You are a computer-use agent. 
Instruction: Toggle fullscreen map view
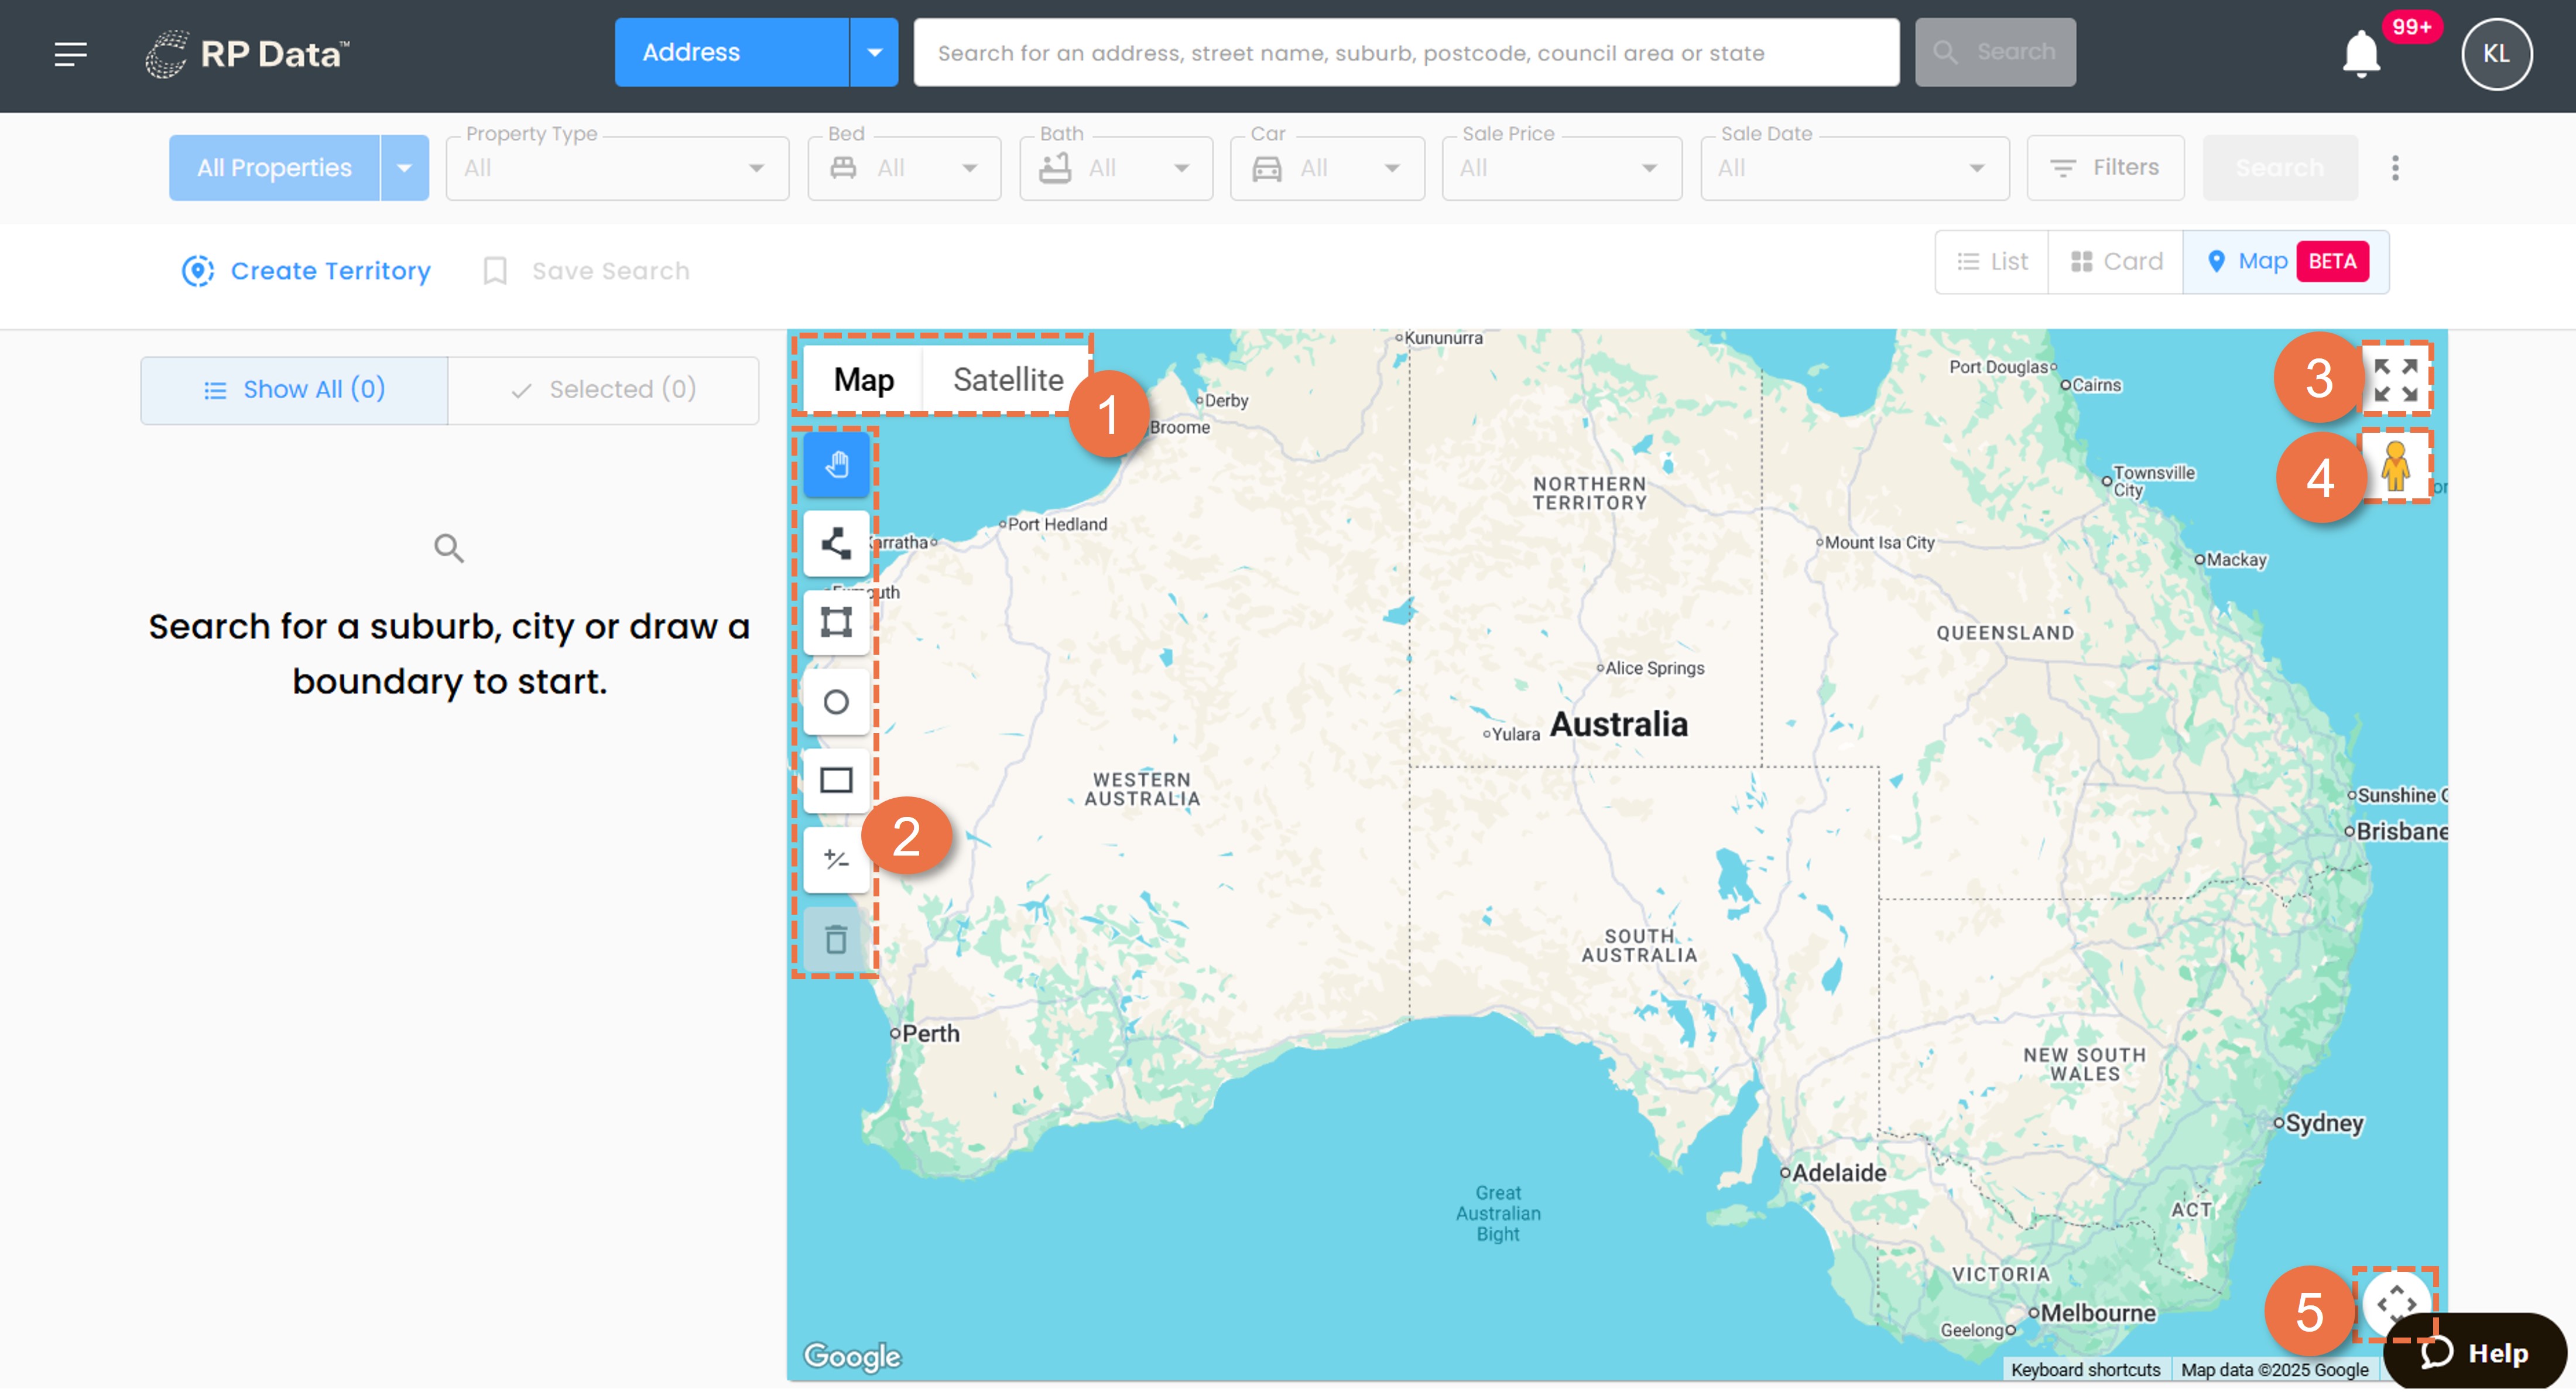click(2396, 380)
